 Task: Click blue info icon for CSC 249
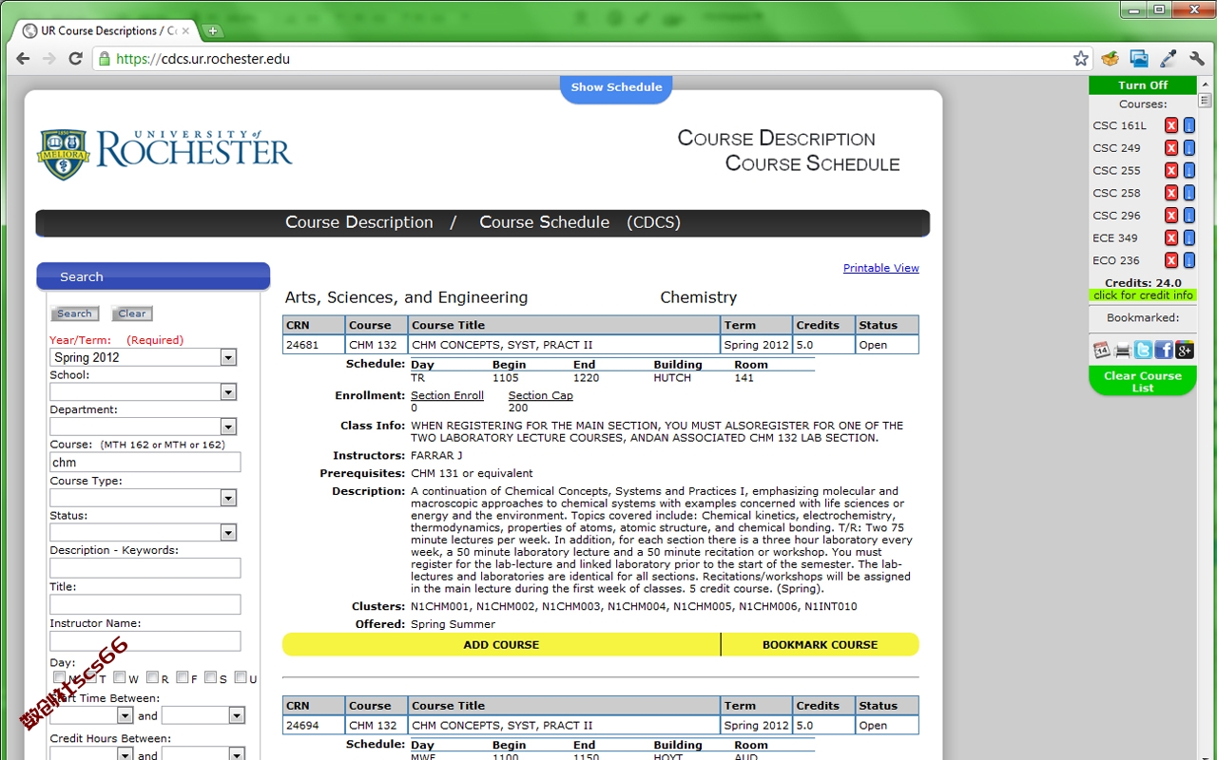(1188, 148)
